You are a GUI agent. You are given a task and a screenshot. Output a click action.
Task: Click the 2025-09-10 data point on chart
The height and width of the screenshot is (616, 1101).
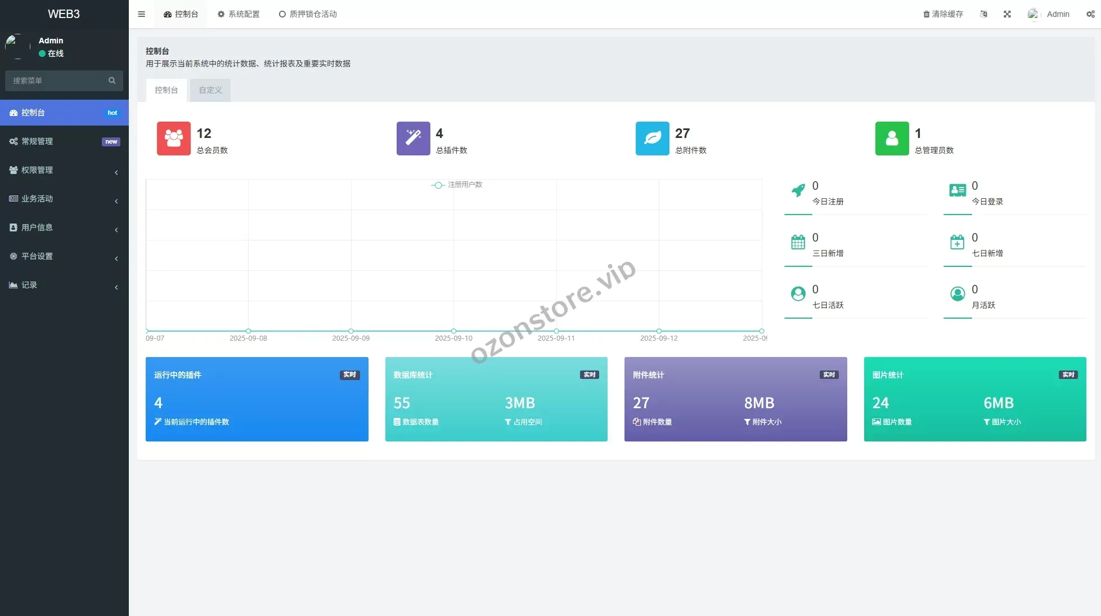tap(453, 331)
